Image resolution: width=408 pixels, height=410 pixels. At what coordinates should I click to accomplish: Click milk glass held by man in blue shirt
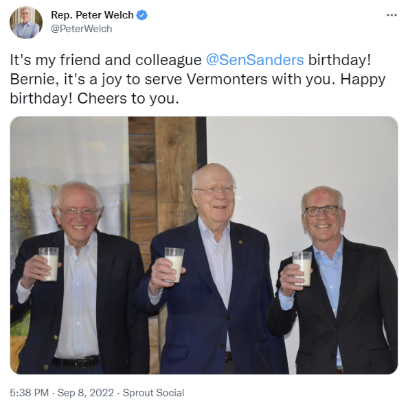pyautogui.click(x=302, y=269)
